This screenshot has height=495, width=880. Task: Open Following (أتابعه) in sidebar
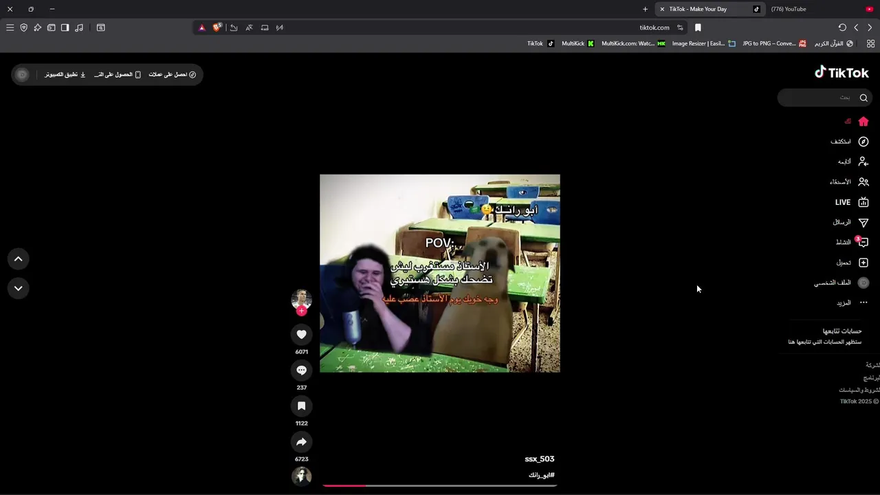tap(852, 162)
